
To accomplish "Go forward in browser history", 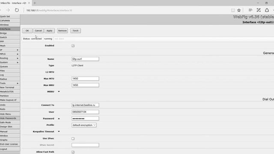I will point(8,10).
